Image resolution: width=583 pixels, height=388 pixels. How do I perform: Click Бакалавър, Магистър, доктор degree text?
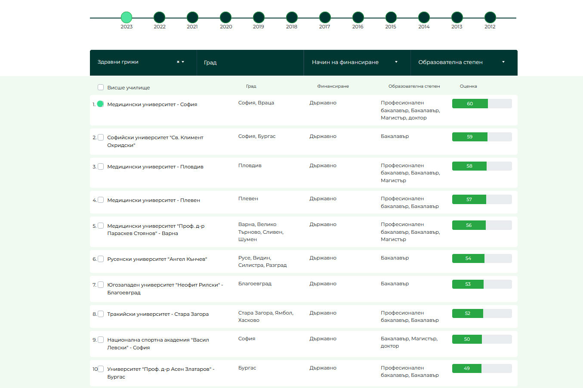409,342
